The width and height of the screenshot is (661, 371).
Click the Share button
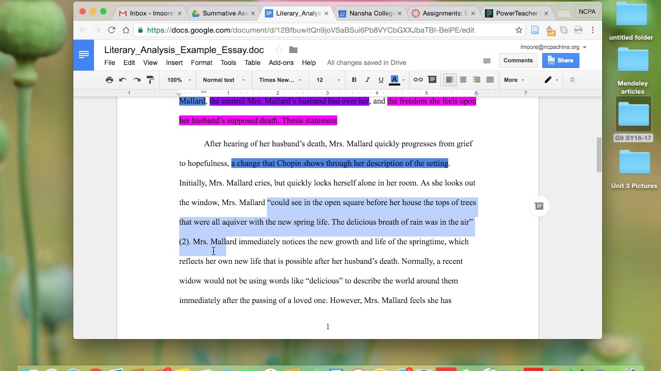tap(561, 60)
